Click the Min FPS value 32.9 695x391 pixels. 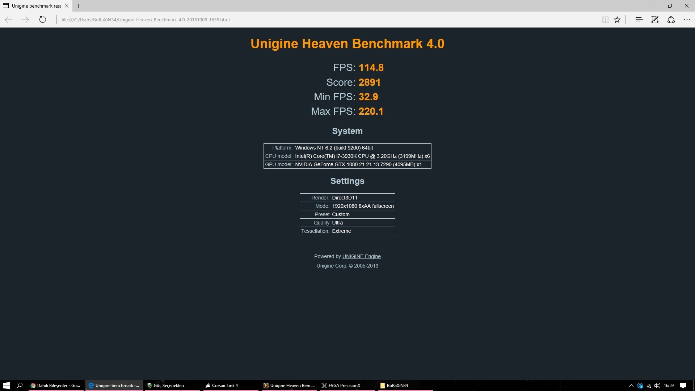tap(368, 97)
